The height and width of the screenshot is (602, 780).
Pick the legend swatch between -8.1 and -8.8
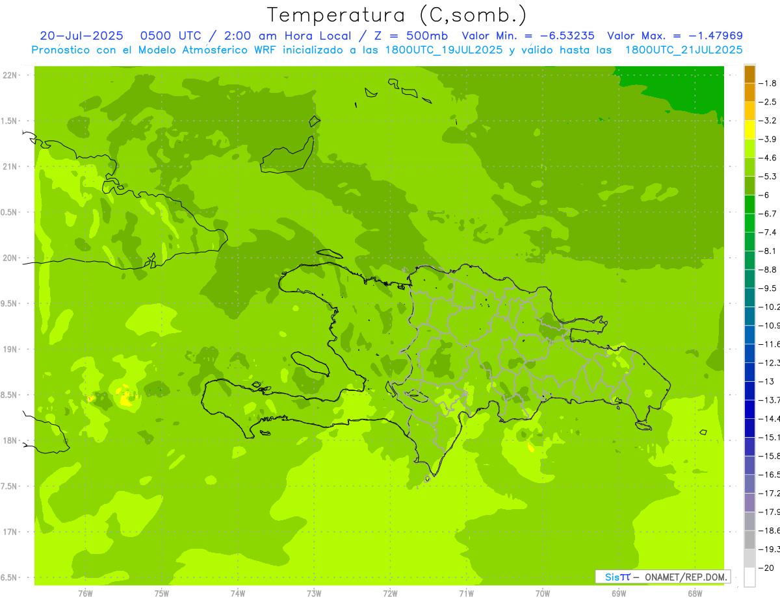tap(749, 260)
